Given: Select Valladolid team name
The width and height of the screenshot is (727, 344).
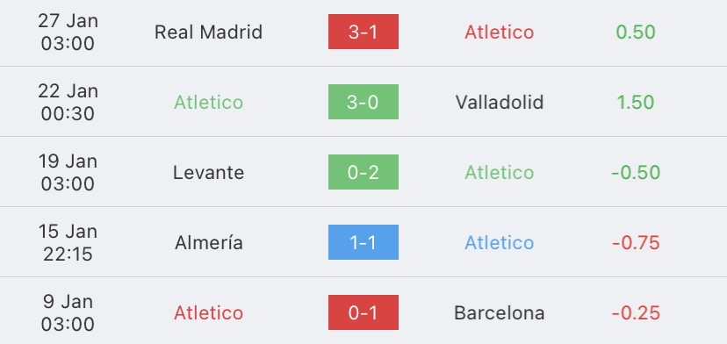Looking at the screenshot, I should coord(500,102).
